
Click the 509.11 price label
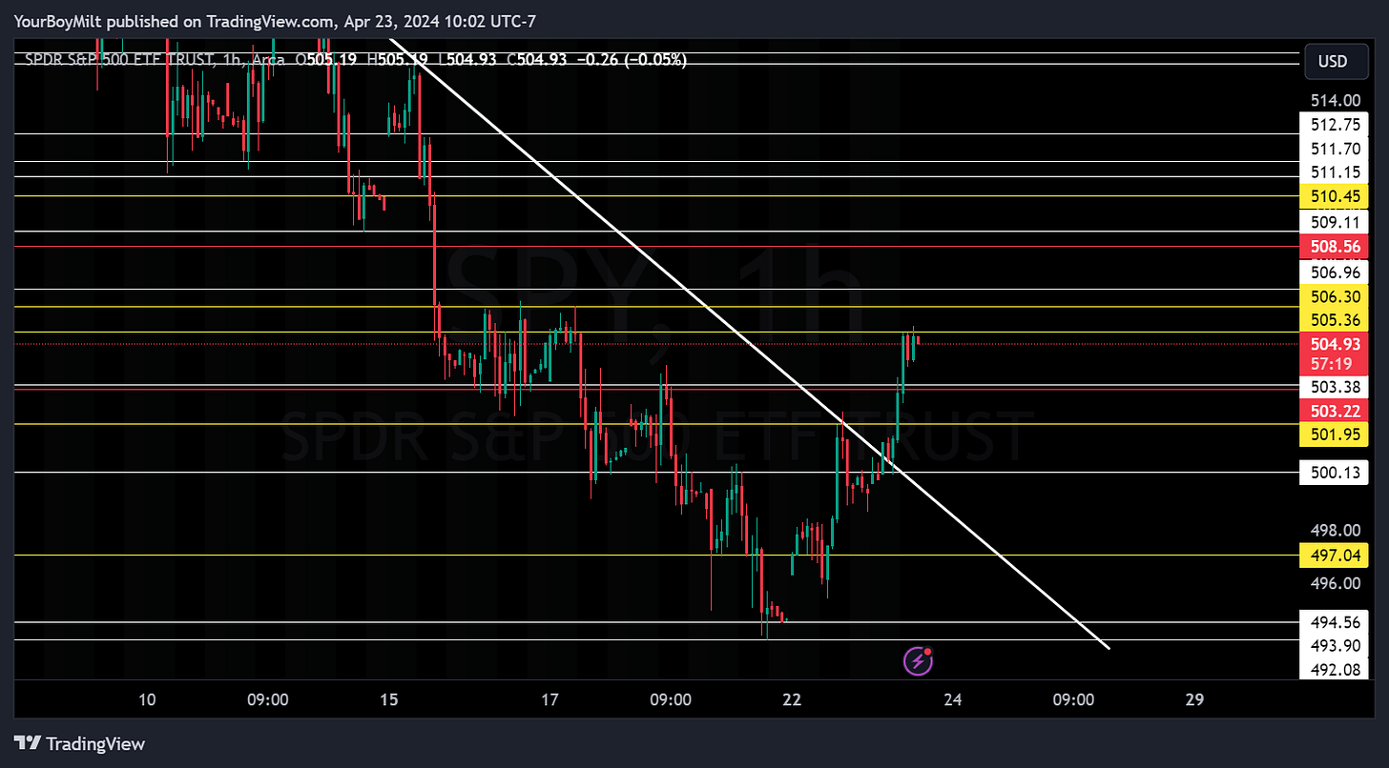1334,222
